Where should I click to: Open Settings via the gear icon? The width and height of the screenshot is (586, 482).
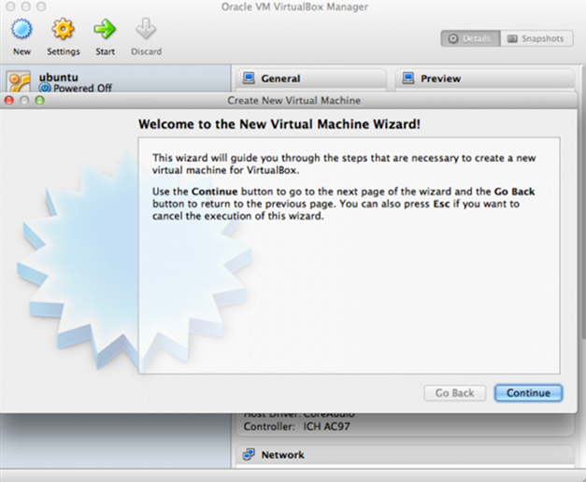click(x=63, y=29)
